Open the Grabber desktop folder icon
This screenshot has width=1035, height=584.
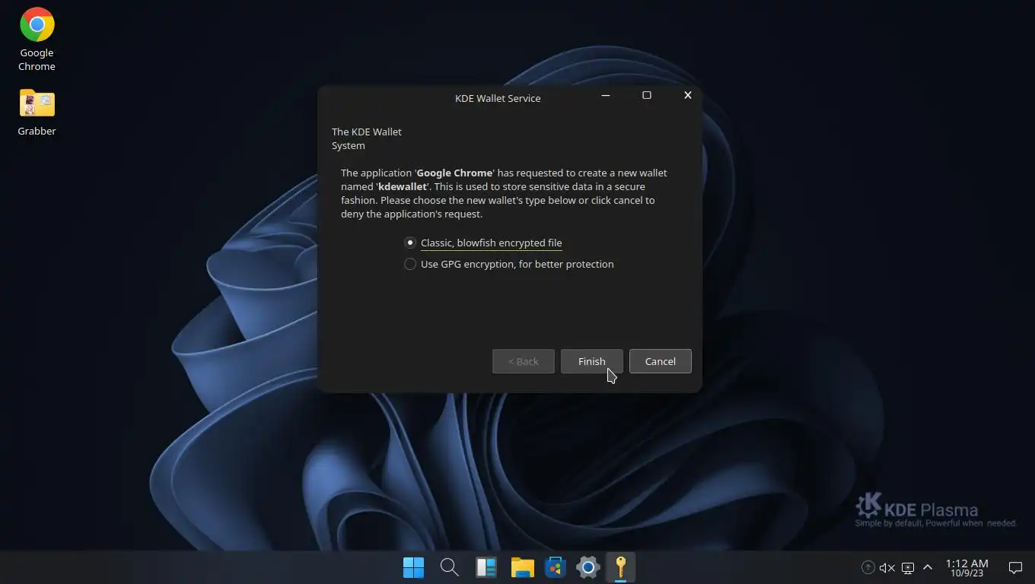pyautogui.click(x=37, y=113)
